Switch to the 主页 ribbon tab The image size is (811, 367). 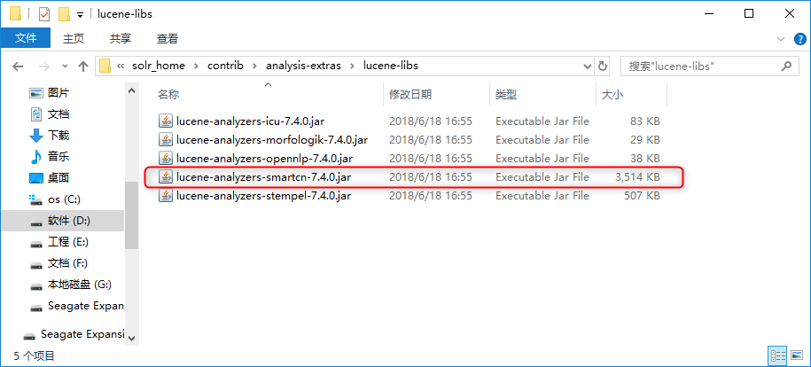pos(74,38)
